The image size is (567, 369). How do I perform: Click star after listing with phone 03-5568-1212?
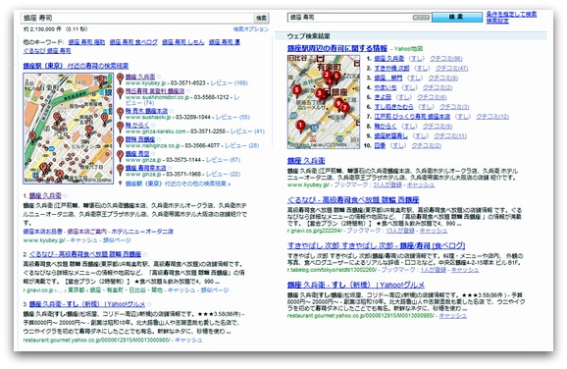pyautogui.click(x=187, y=91)
